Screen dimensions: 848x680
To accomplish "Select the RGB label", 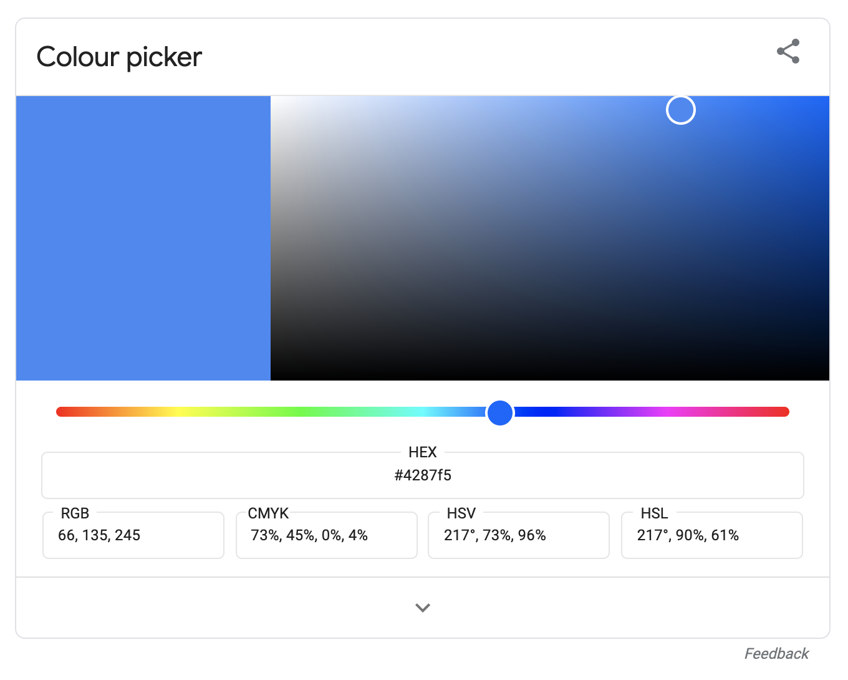I will point(74,513).
